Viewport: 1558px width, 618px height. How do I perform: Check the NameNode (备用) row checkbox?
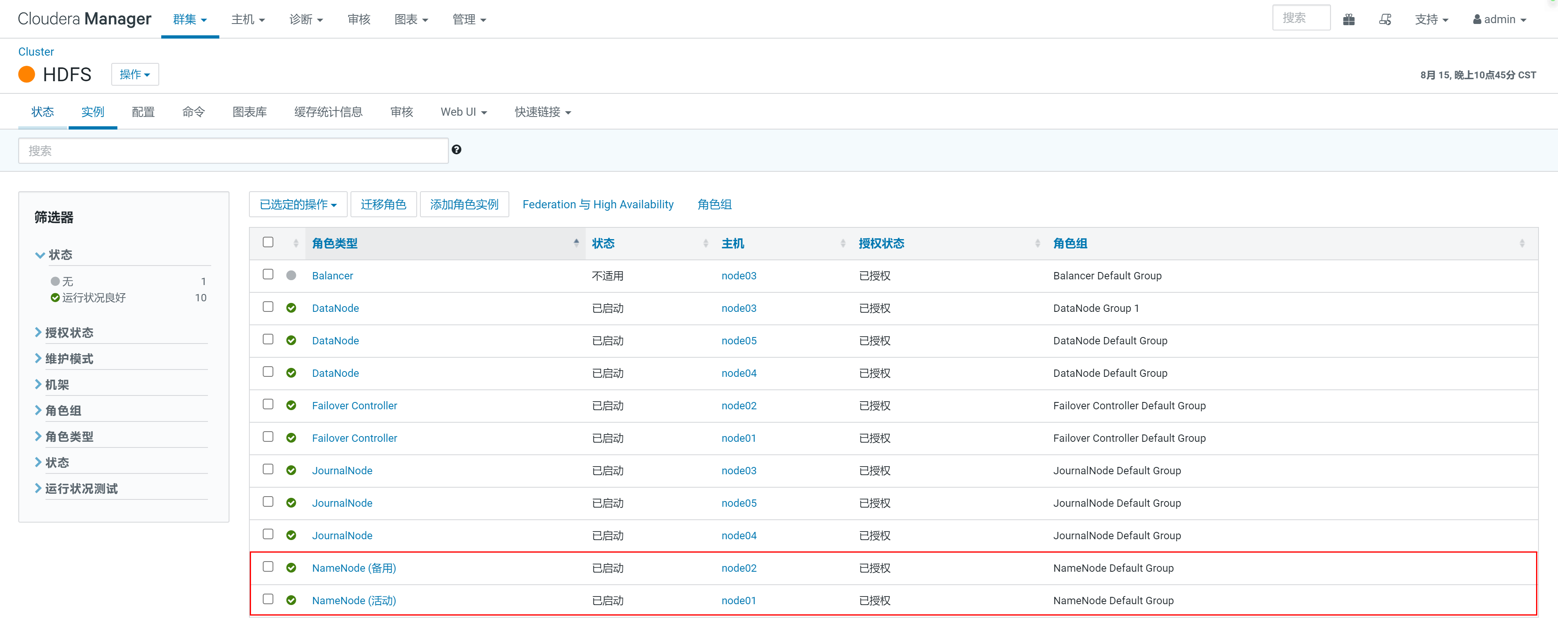tap(268, 566)
